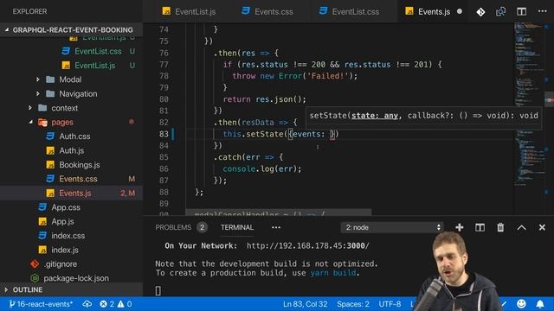Screen dimensions: 554x311
Task: Switch to the Events.css tab
Action: click(x=267, y=11)
